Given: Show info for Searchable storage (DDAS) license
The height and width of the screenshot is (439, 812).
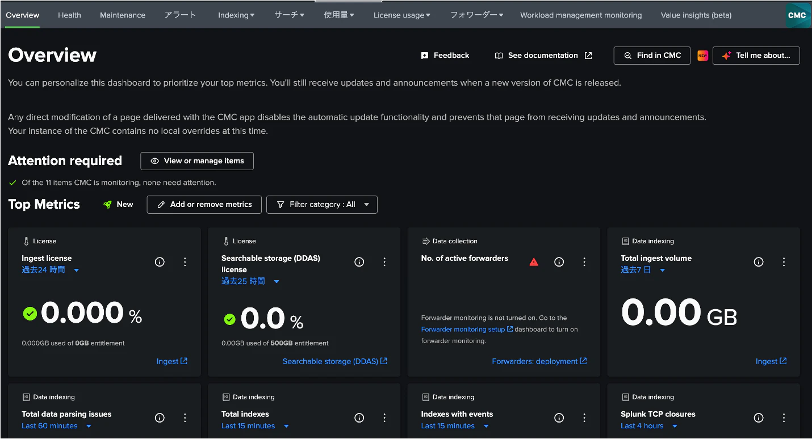Looking at the screenshot, I should click(359, 262).
